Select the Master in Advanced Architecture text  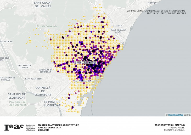pyautogui.click(x=58, y=125)
